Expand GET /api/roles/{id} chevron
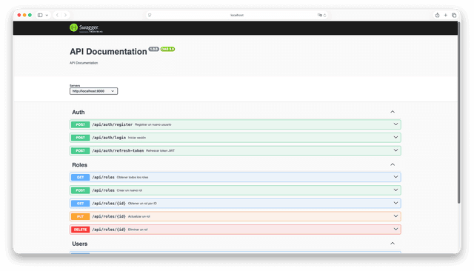 coord(395,203)
